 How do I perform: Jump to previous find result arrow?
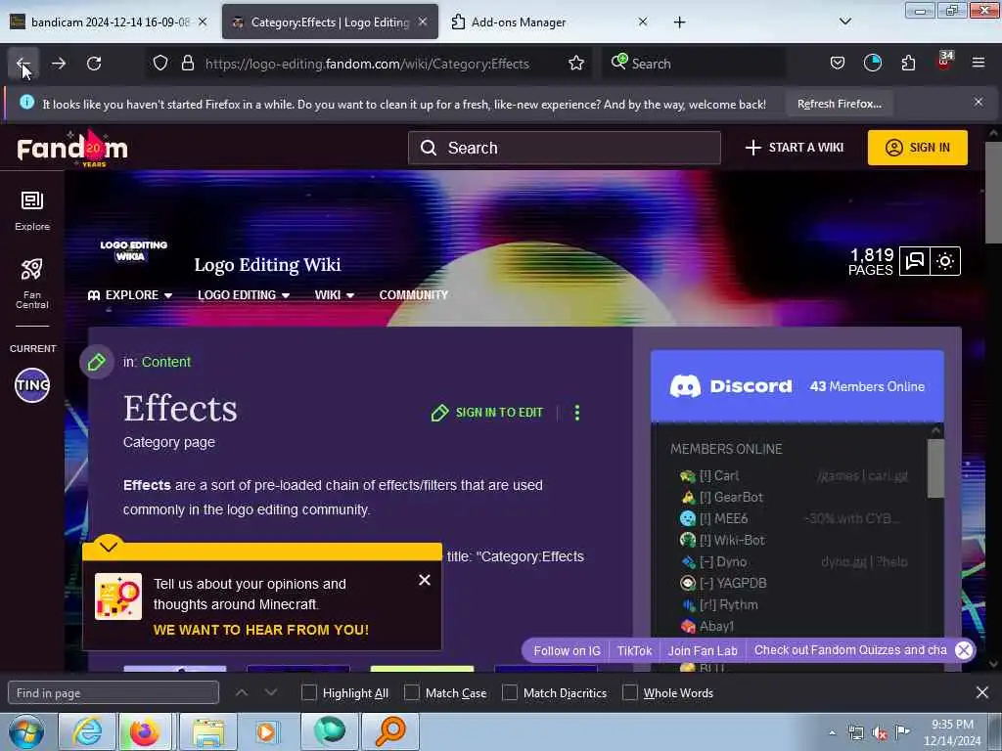pos(242,693)
